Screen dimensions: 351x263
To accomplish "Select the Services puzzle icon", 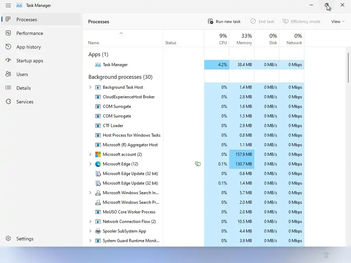I will click(8, 101).
